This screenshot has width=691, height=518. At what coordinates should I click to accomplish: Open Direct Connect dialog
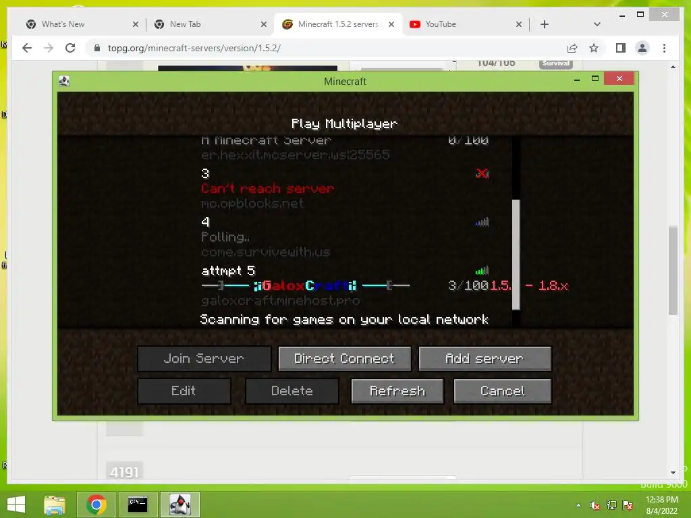(345, 359)
